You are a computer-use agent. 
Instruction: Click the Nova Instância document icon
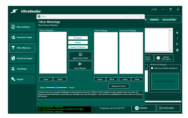tap(13, 27)
